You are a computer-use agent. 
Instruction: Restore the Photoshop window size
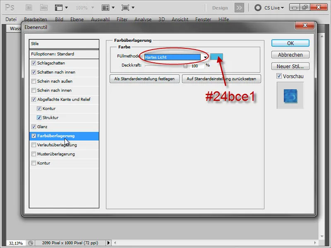305,7
